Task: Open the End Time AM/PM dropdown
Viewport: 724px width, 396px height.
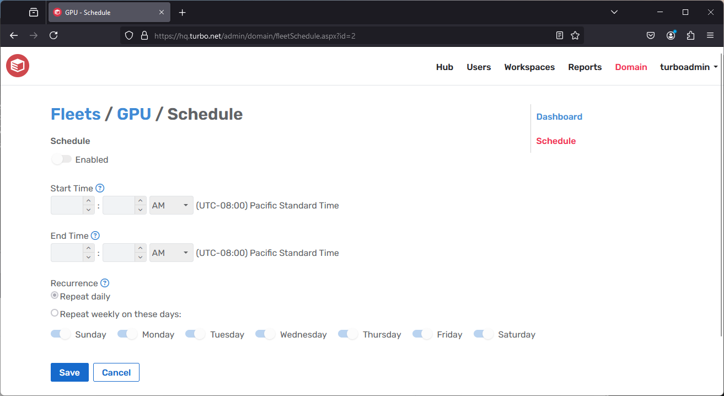Action: [171, 252]
